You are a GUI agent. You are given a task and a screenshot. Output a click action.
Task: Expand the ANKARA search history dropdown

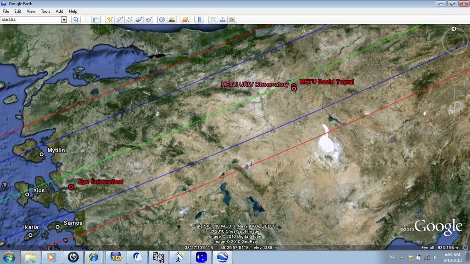tap(64, 20)
